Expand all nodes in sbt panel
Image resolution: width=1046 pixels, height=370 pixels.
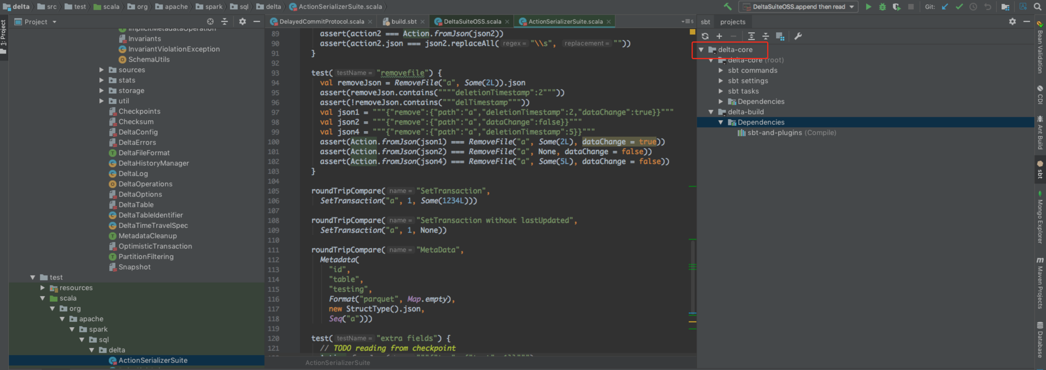(751, 36)
